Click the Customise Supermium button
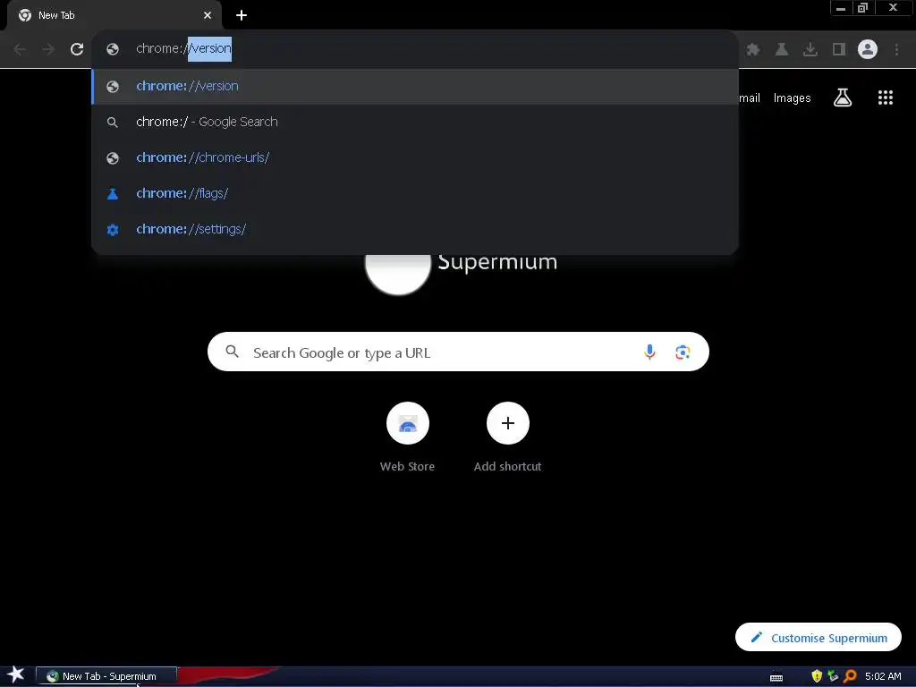 [x=818, y=637]
